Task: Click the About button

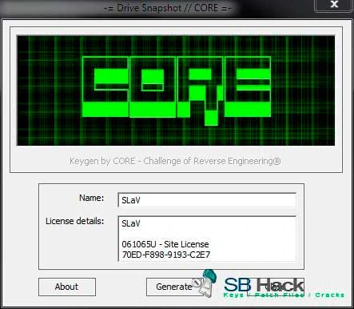Action: (67, 287)
